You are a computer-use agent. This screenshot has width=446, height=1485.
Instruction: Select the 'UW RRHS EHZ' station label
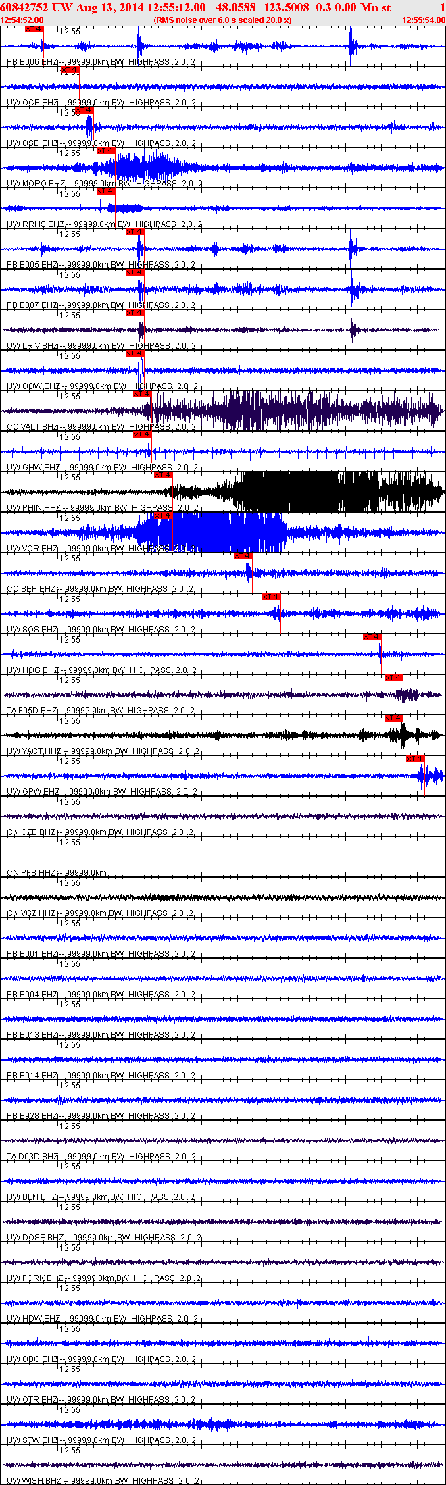click(x=36, y=224)
